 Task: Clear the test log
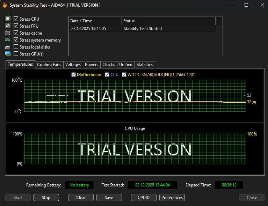tap(81, 198)
